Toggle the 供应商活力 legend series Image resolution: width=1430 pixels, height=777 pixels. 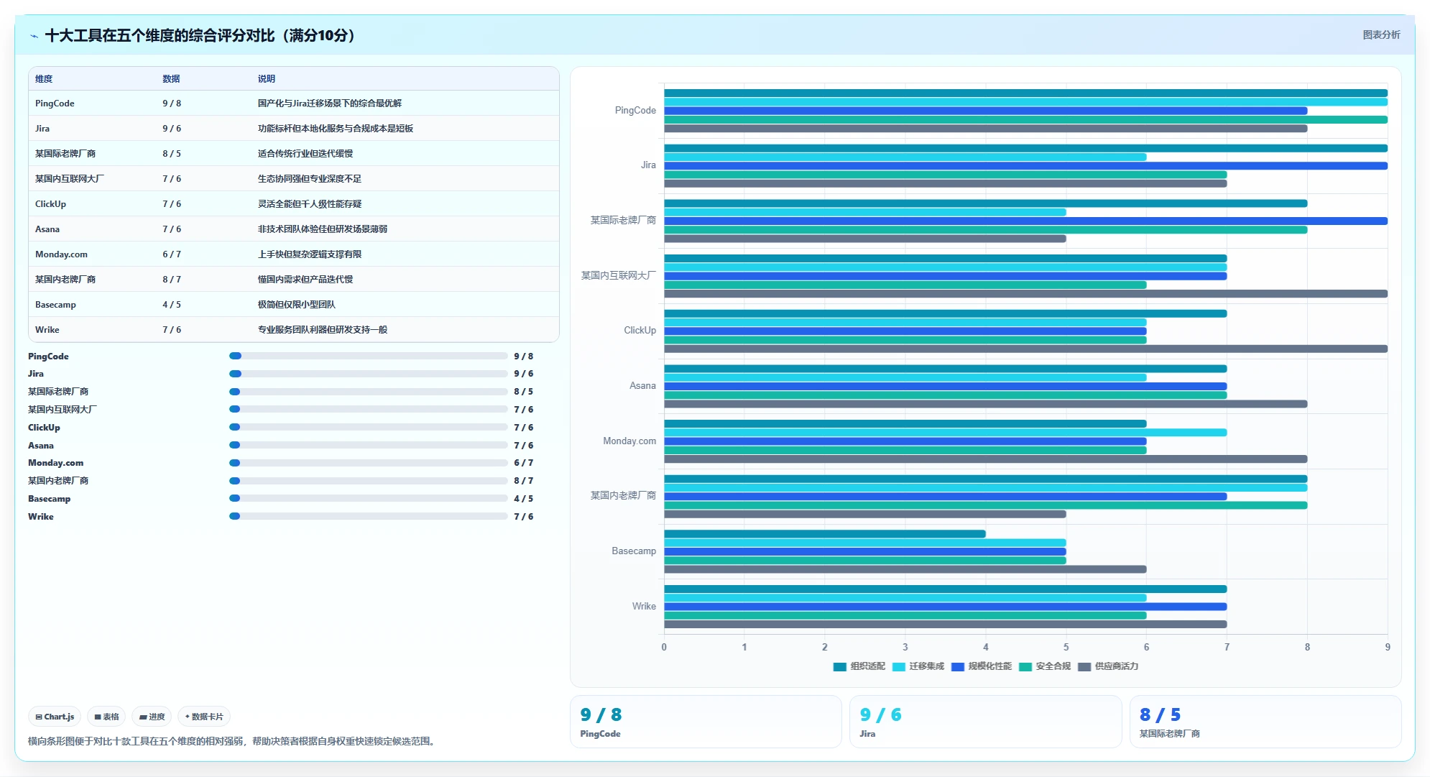pyautogui.click(x=1108, y=666)
